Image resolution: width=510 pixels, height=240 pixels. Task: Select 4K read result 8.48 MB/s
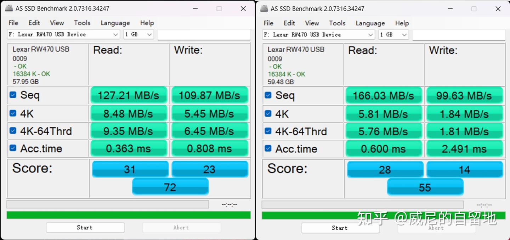pos(129,113)
